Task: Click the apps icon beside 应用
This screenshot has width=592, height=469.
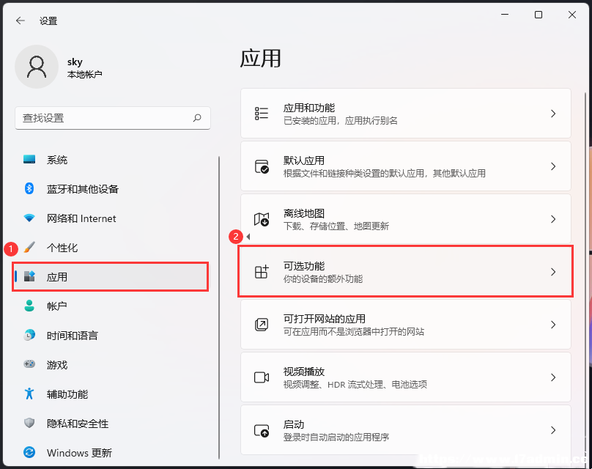Action: point(29,276)
